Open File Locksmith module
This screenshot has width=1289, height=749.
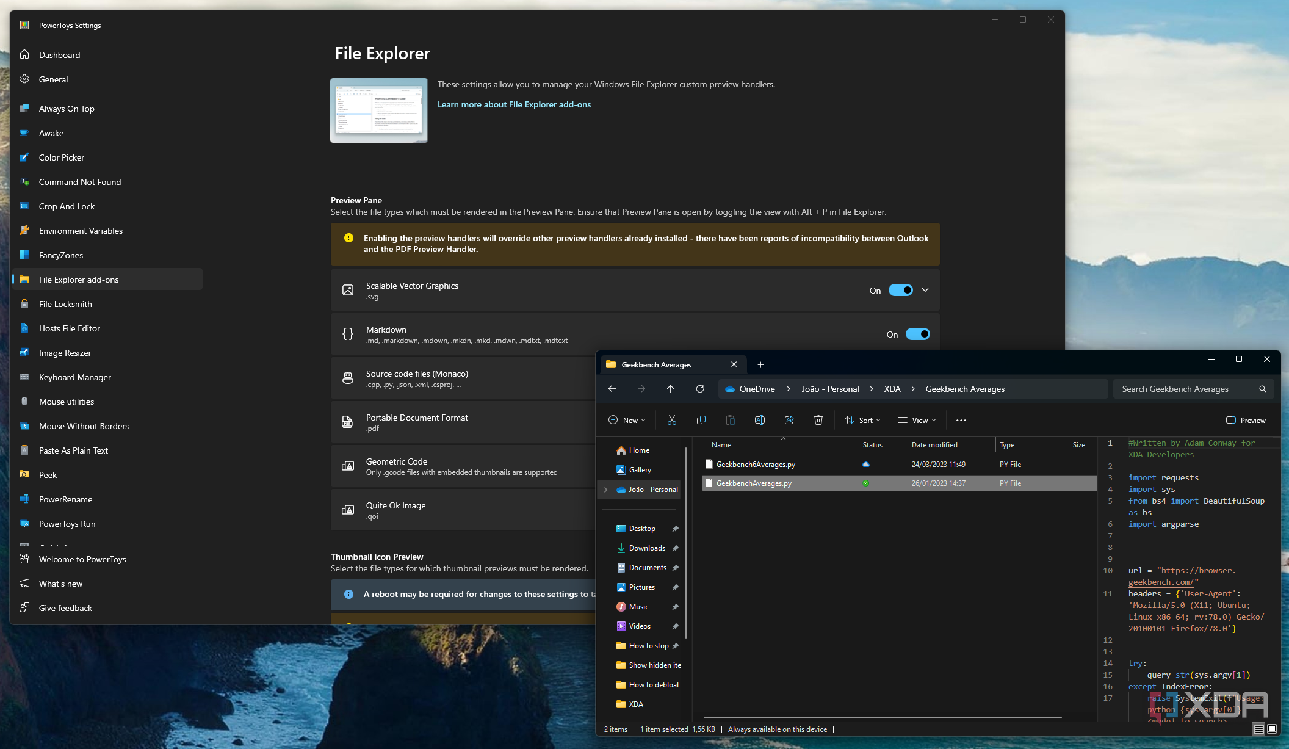pyautogui.click(x=107, y=304)
